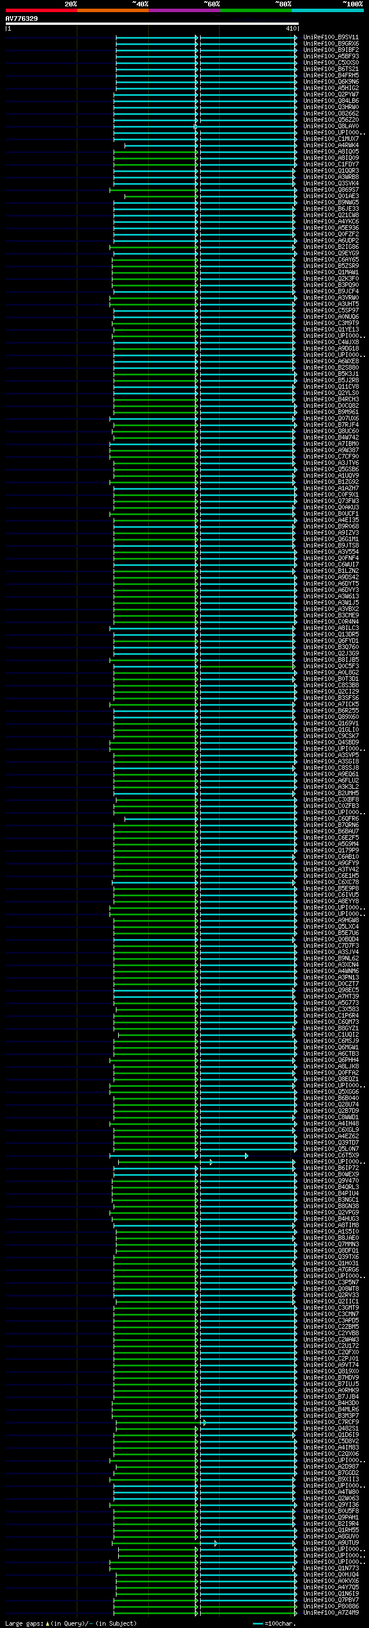
Task: Select the UniRef100_B6R255 label
Action: coord(331,710)
